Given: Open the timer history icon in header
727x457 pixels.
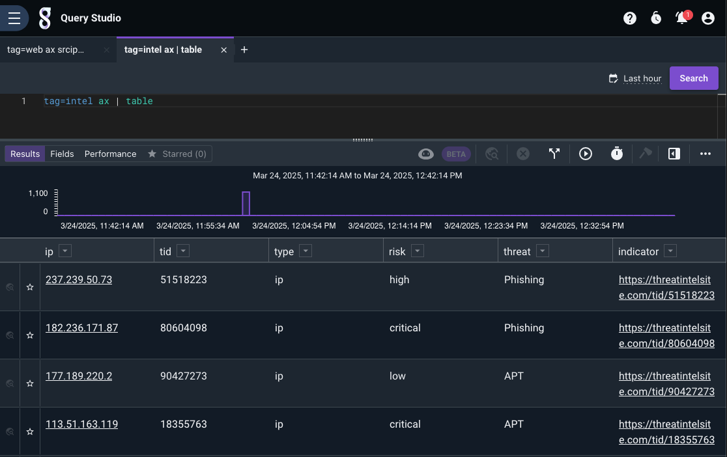Looking at the screenshot, I should [x=656, y=18].
